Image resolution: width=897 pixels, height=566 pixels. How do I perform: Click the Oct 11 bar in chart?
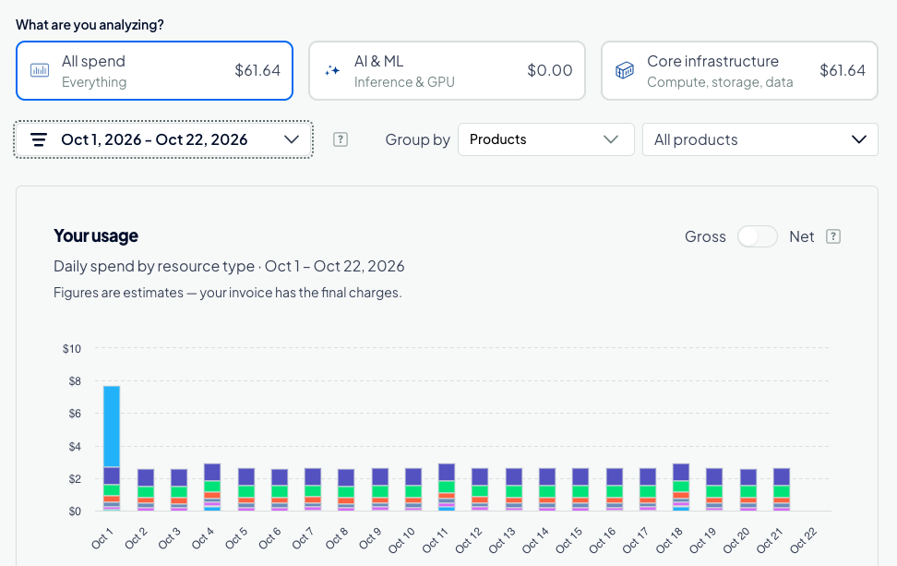[447, 487]
